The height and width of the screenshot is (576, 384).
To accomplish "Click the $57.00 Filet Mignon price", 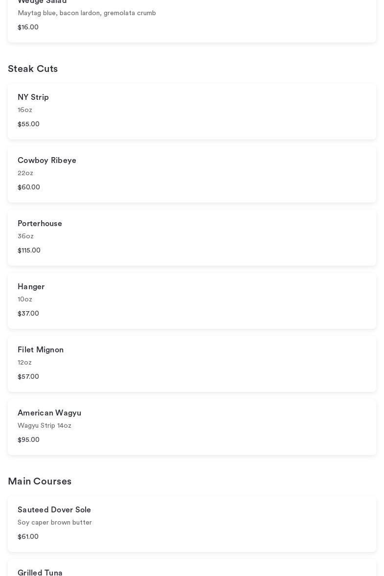I will [28, 377].
